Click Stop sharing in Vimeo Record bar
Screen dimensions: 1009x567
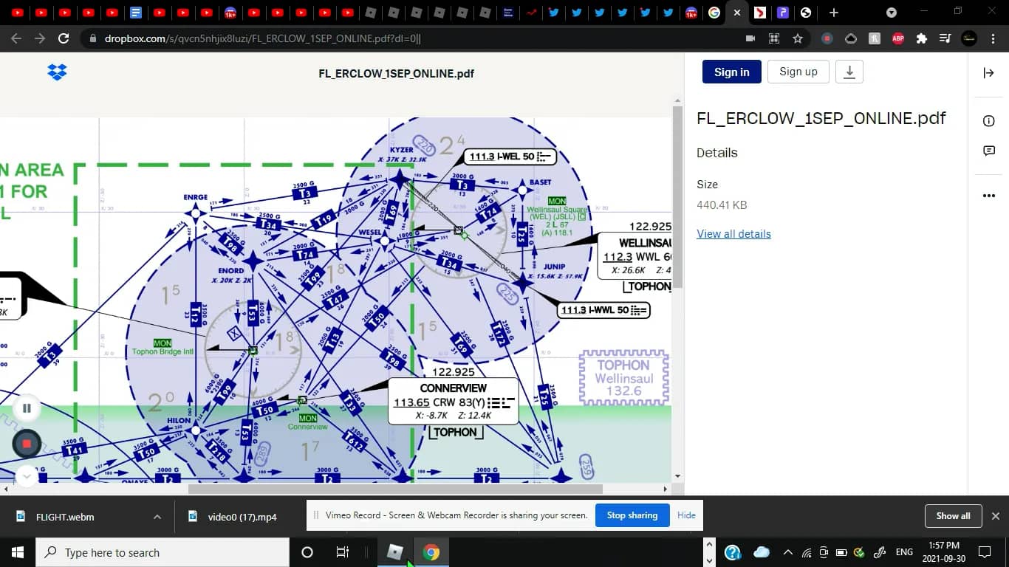click(632, 515)
